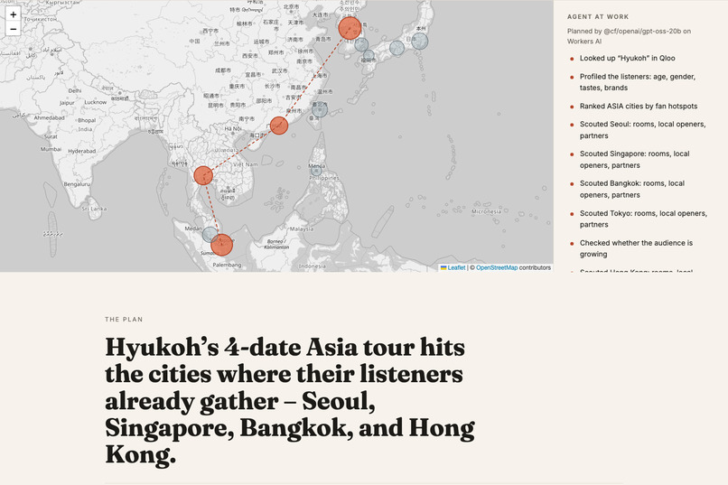Click 'Profiled the listeners: age, gender, tastes, brands' step
The image size is (728, 485).
(x=637, y=82)
